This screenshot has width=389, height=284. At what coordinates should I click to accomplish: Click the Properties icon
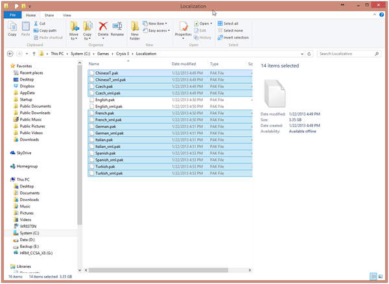(183, 27)
